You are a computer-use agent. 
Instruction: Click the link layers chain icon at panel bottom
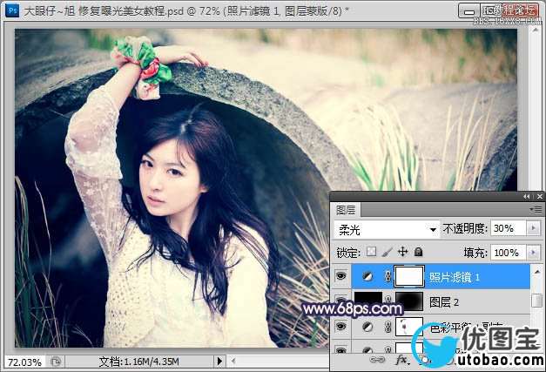click(x=377, y=360)
